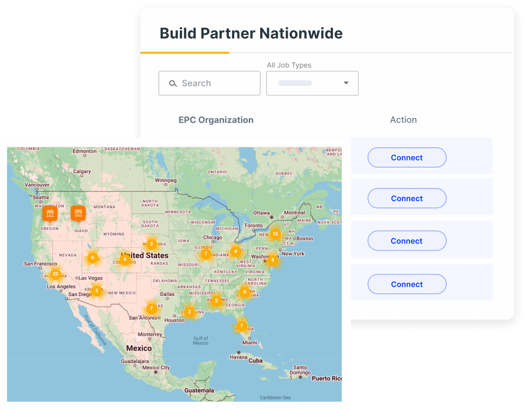Click the EPC Organization column header
The image size is (526, 410).
(216, 120)
